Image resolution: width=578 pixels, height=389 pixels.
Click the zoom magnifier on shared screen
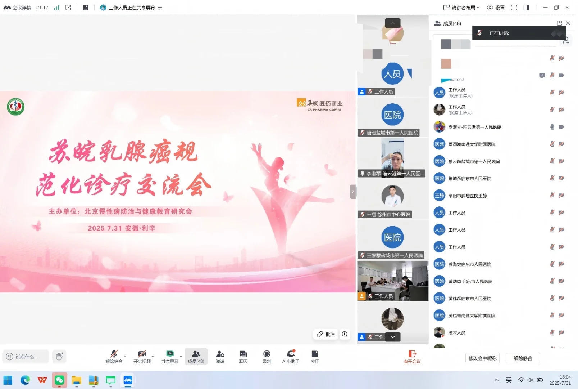[345, 334]
